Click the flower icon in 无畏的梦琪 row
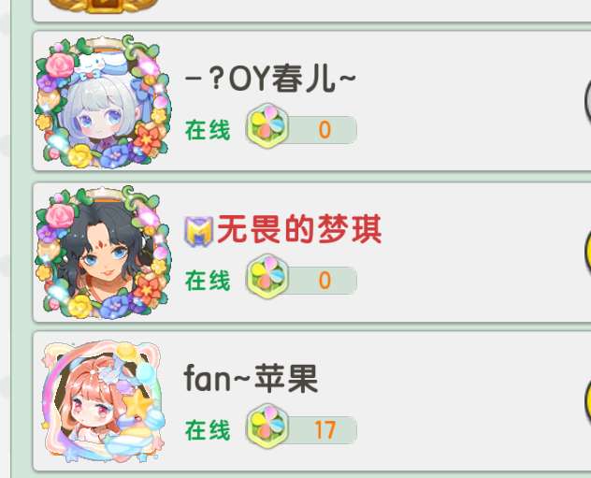This screenshot has height=478, width=591. tap(267, 277)
